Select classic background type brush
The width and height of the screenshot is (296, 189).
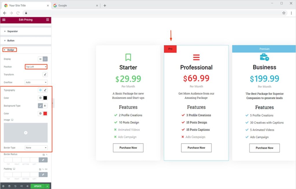40,106
